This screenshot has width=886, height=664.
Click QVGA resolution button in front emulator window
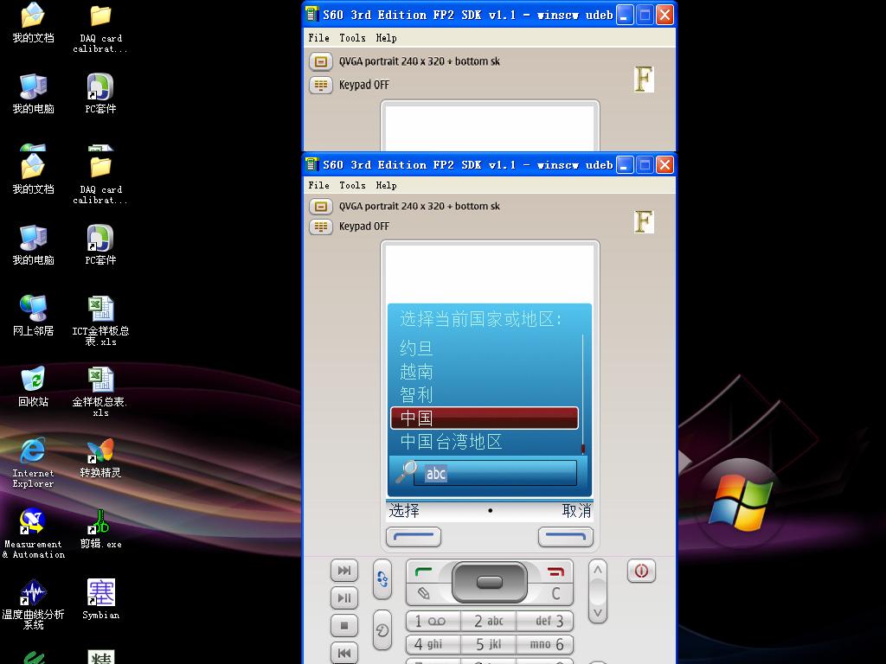pos(321,206)
